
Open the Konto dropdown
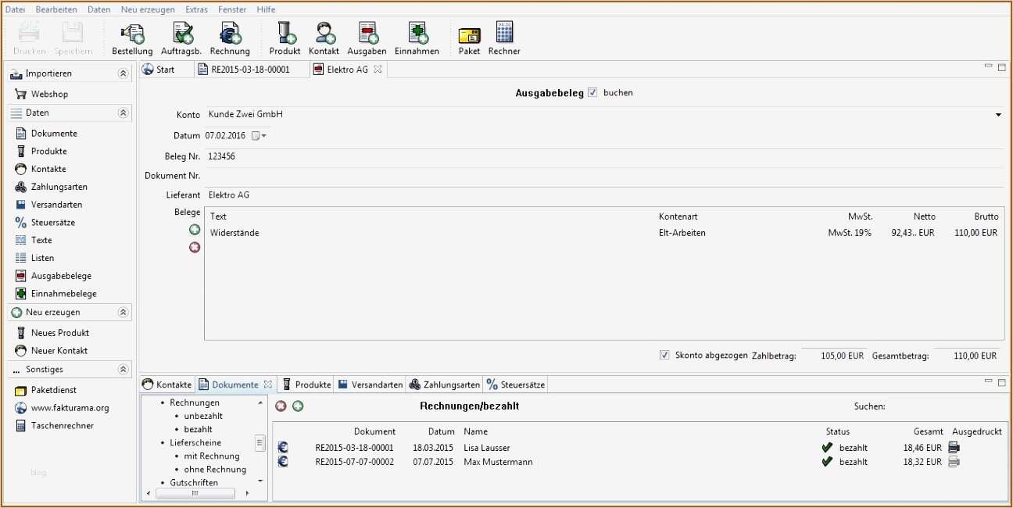click(x=998, y=114)
